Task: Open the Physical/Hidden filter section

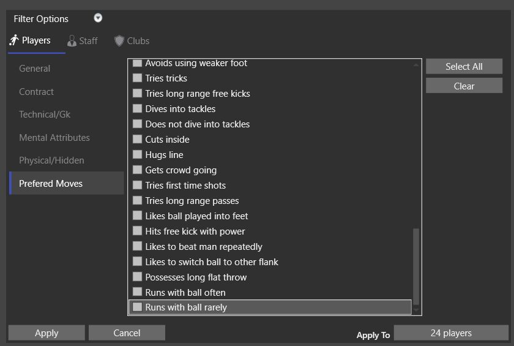Action: (67, 160)
